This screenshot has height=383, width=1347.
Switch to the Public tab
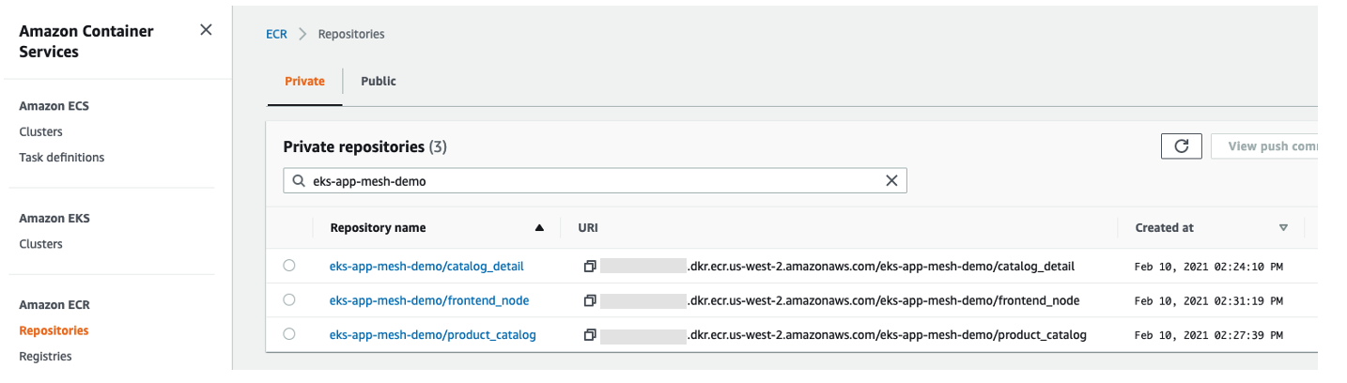[x=379, y=82]
